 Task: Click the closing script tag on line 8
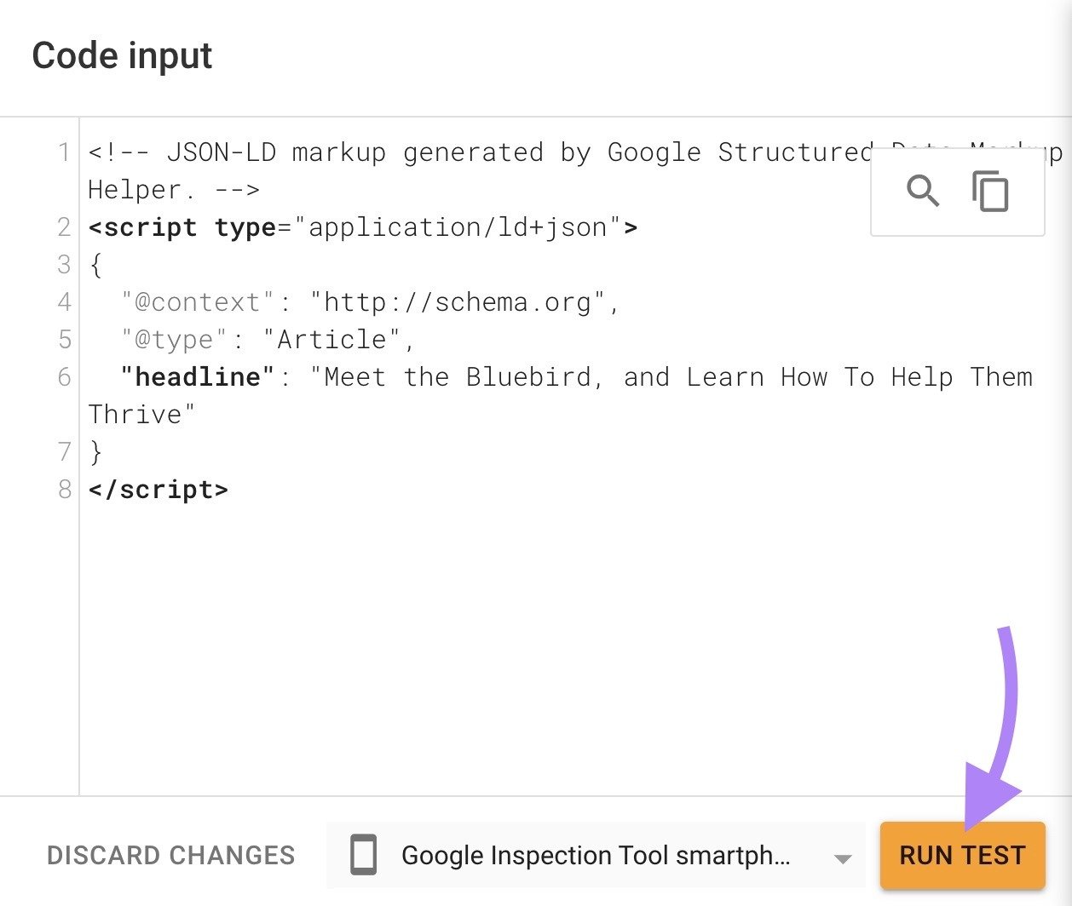(158, 490)
